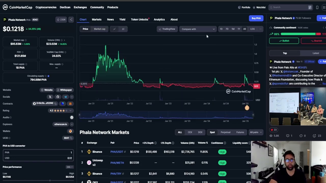Vote Bearish on community sentiment
The height and width of the screenshot is (183, 326).
point(314,41)
